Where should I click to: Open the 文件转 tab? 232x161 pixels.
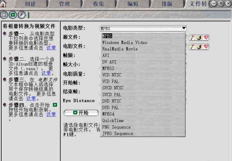coord(198,4)
